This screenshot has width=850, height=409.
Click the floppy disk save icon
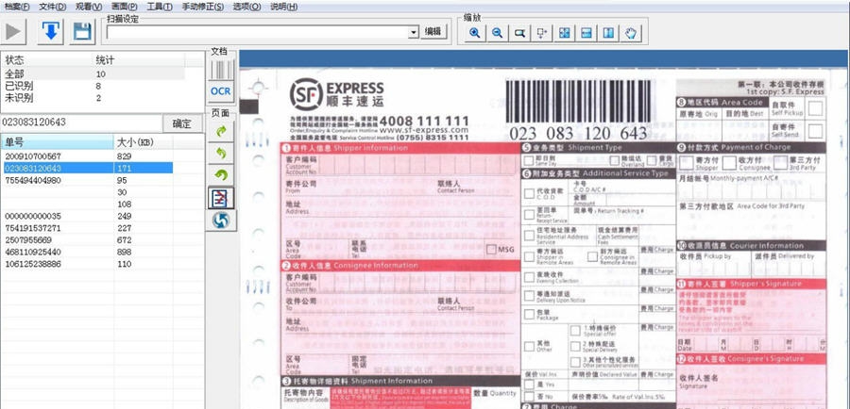coord(82,31)
